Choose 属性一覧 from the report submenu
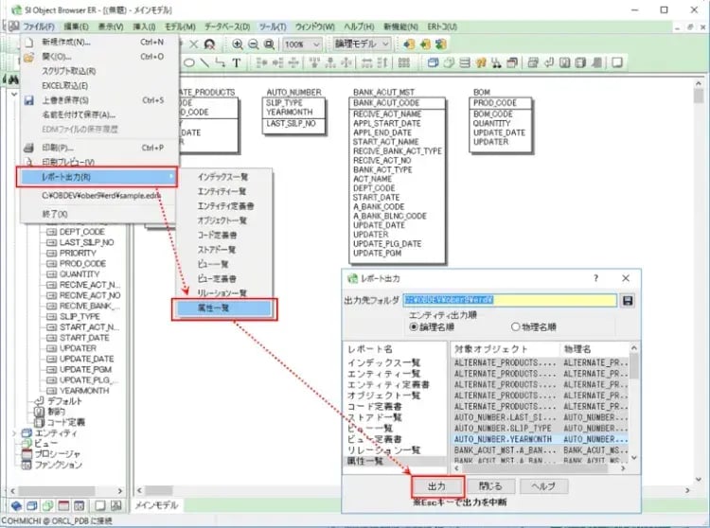 [223, 308]
